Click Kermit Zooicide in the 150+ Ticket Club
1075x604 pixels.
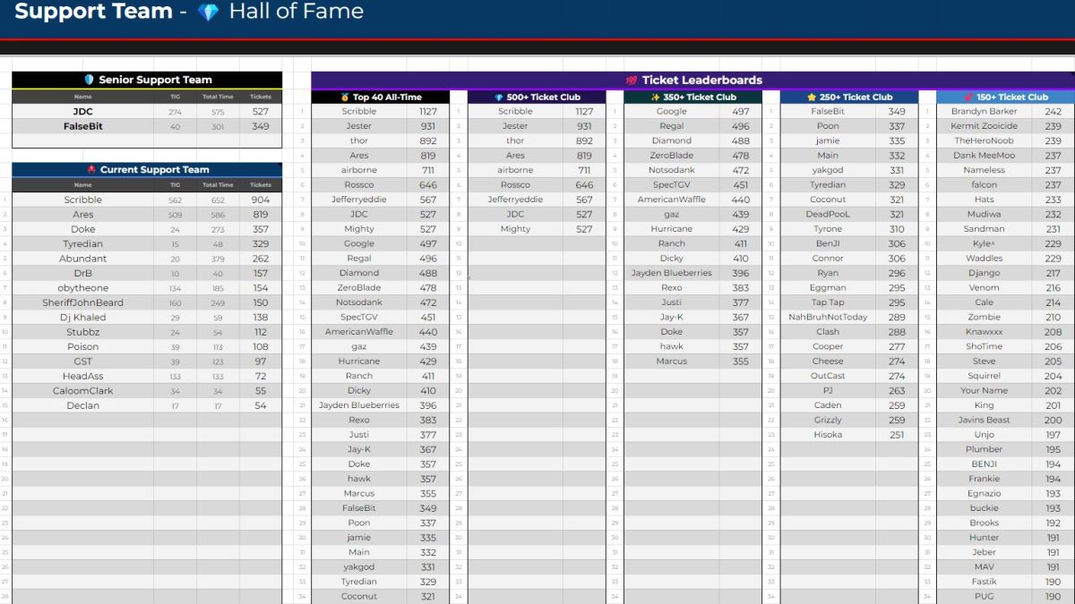click(x=984, y=126)
